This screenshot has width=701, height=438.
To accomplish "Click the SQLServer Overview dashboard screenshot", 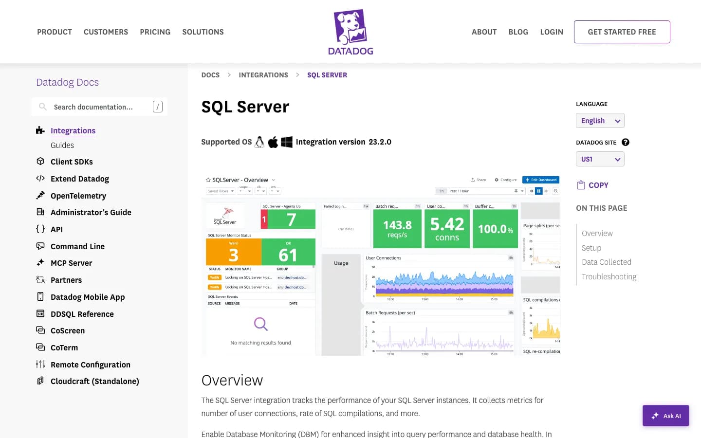I will coord(381,265).
